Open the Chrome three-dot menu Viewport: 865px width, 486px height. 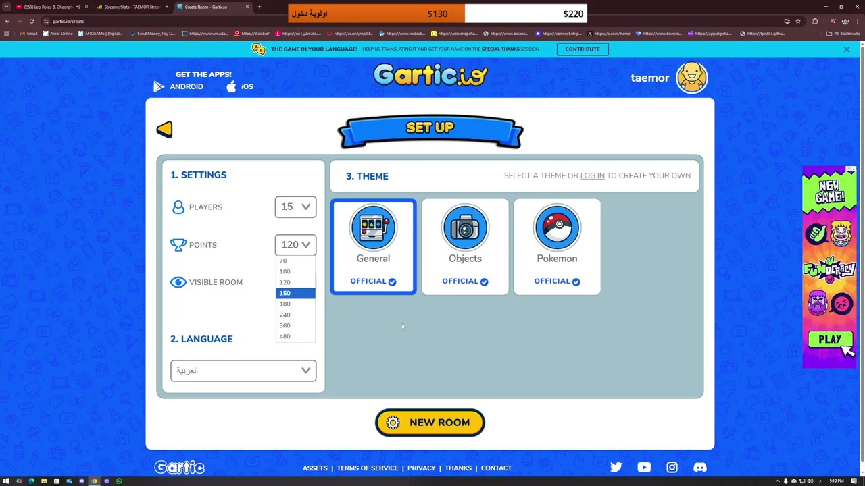coord(857,21)
